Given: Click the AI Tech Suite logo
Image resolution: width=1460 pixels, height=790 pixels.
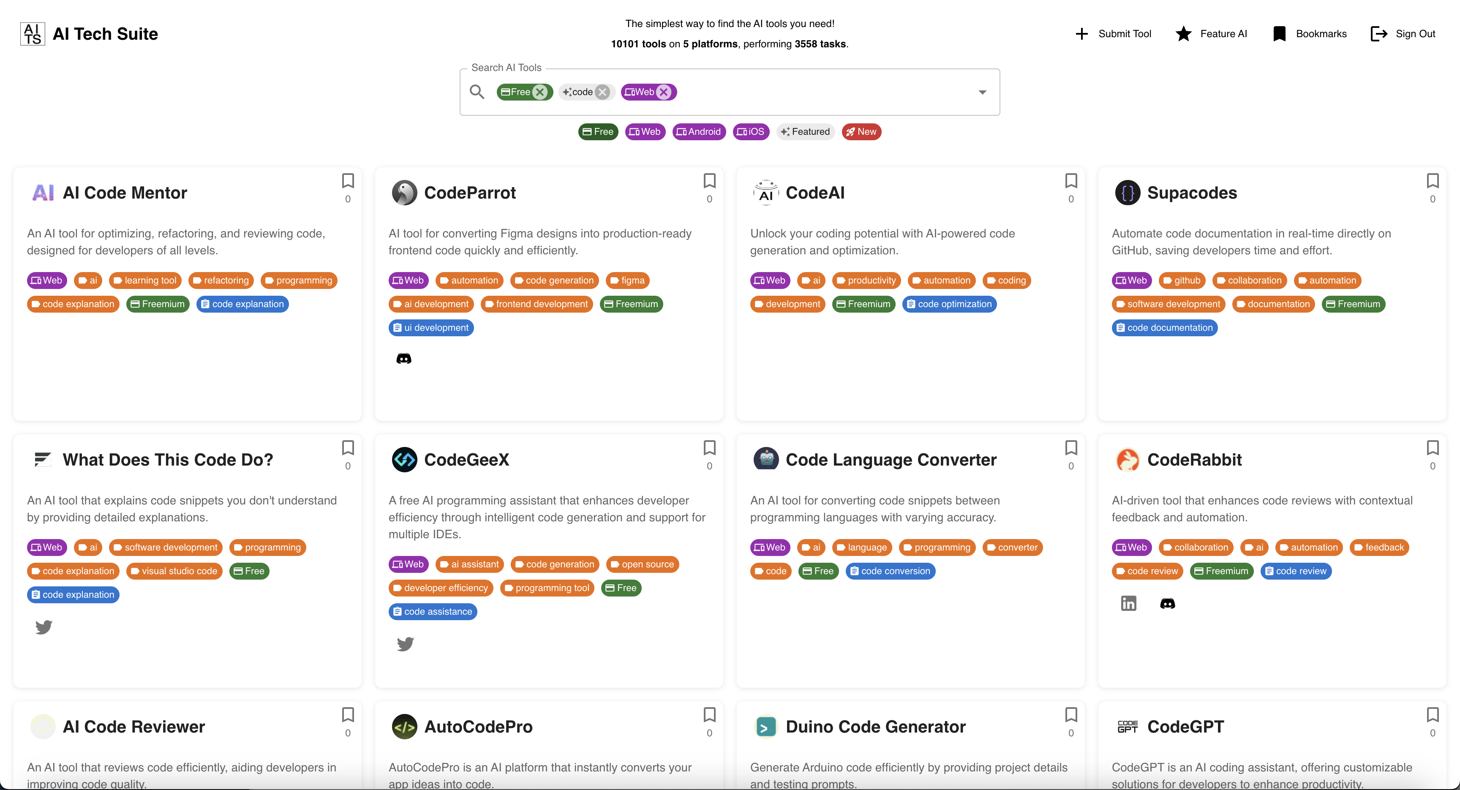Looking at the screenshot, I should tap(32, 34).
